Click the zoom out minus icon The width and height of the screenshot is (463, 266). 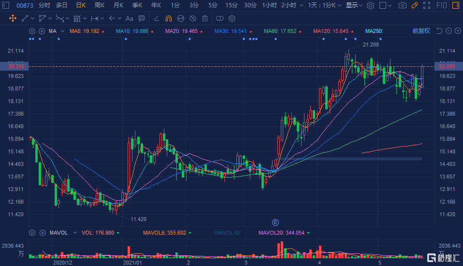(x=449, y=31)
